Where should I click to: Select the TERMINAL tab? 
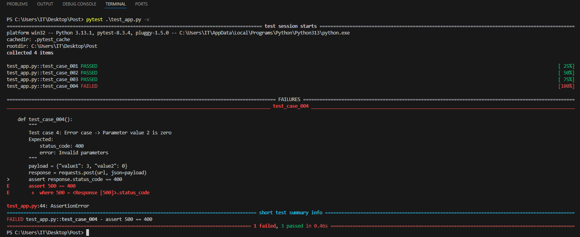coord(116,4)
